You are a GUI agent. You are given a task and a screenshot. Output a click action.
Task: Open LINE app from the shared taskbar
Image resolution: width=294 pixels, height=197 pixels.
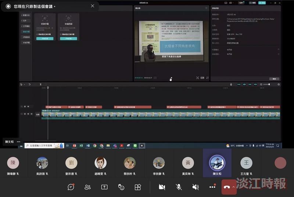(x=135, y=146)
